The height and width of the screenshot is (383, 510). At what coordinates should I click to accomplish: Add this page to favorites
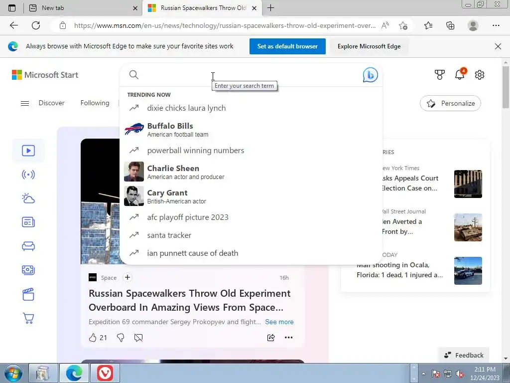click(403, 25)
